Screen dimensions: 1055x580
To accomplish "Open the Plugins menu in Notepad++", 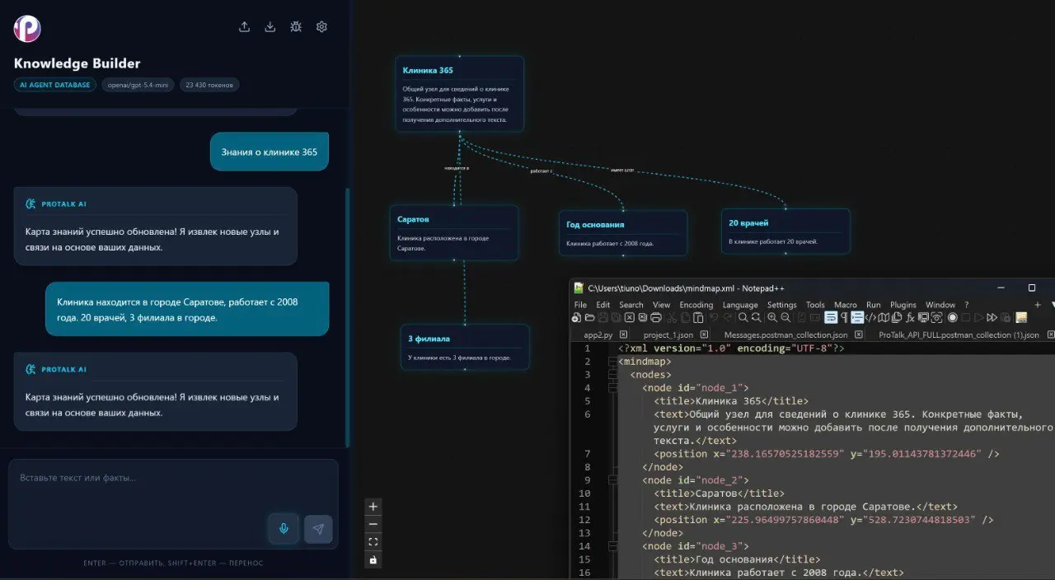I will [x=903, y=305].
